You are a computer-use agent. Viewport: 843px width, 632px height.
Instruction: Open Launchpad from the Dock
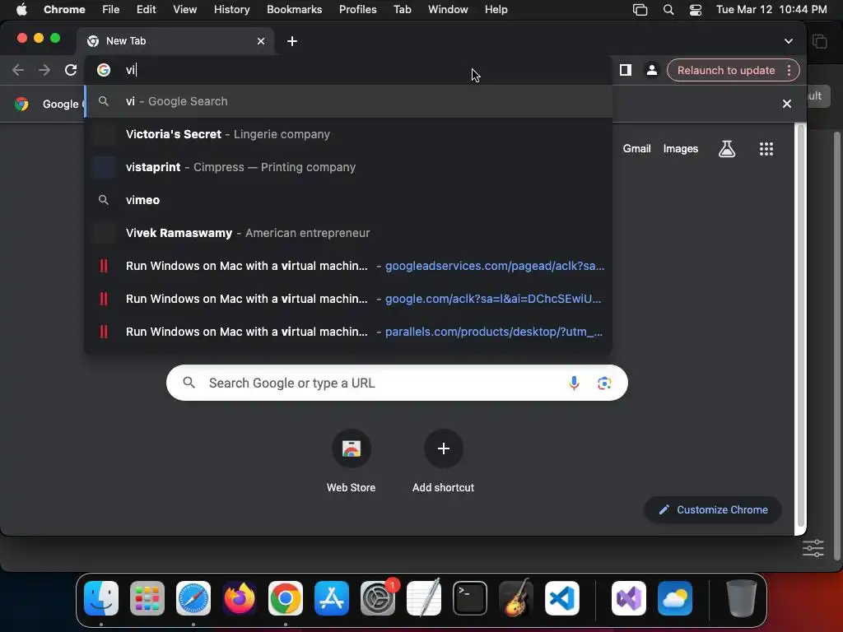coord(147,598)
